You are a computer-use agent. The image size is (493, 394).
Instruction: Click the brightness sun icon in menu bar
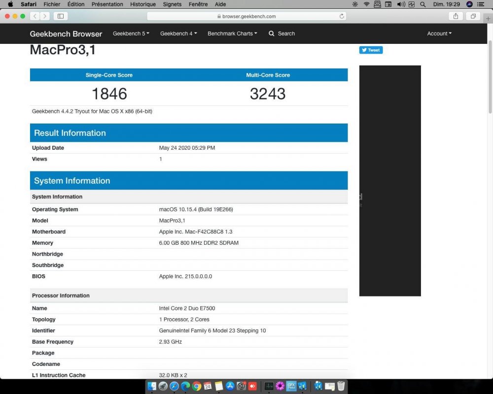pyautogui.click(x=355, y=4)
